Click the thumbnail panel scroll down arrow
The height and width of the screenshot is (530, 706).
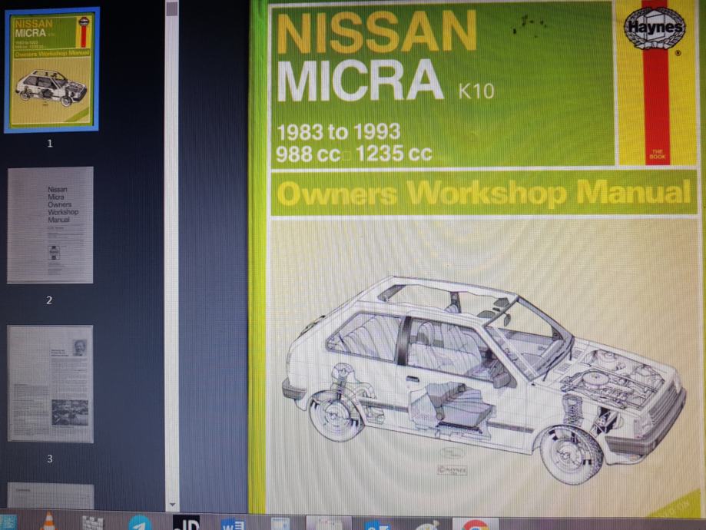coord(171,505)
